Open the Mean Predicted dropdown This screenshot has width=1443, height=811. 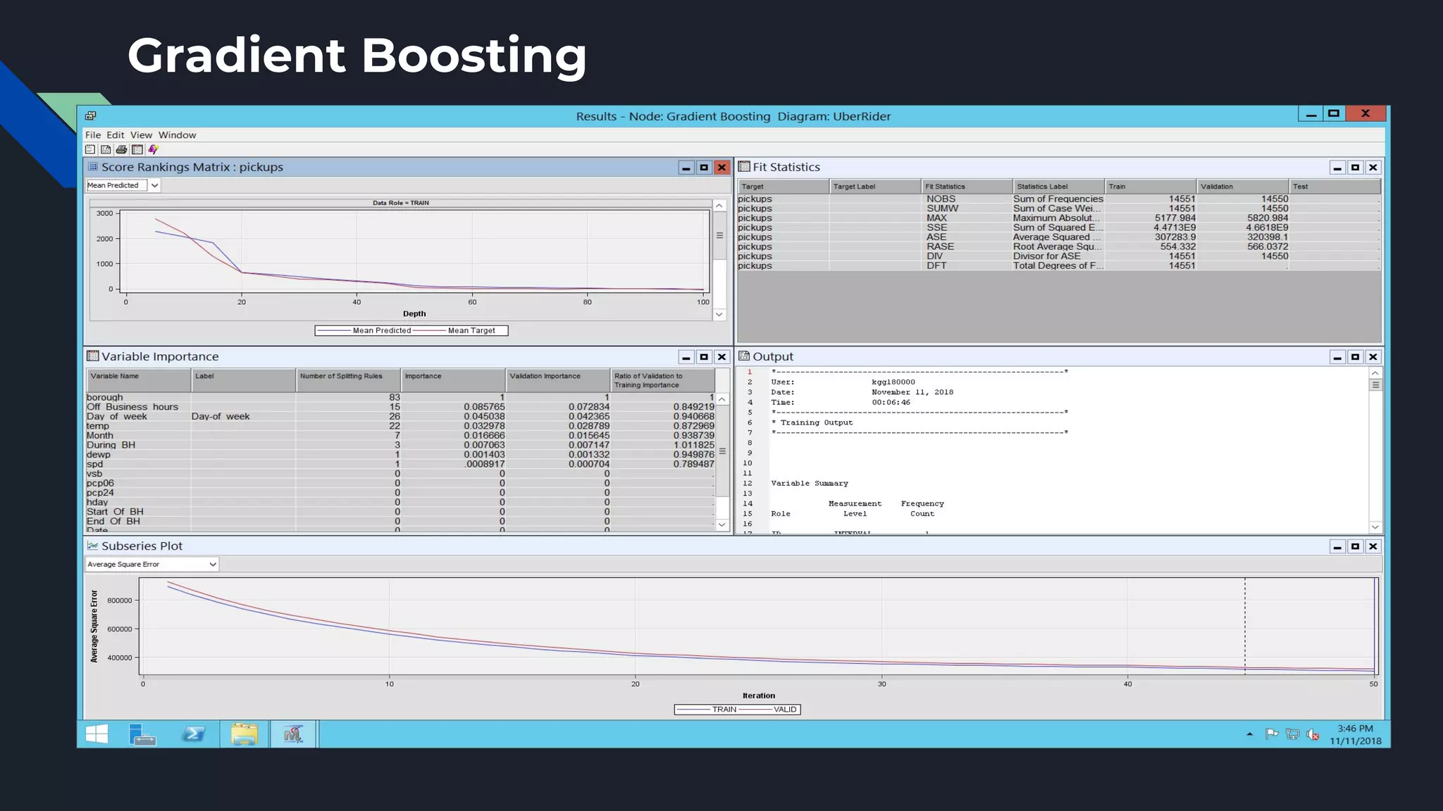(154, 185)
